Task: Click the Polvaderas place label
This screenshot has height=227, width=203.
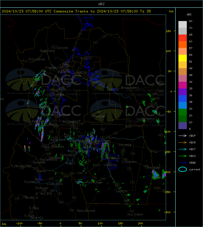Action: coord(37,59)
